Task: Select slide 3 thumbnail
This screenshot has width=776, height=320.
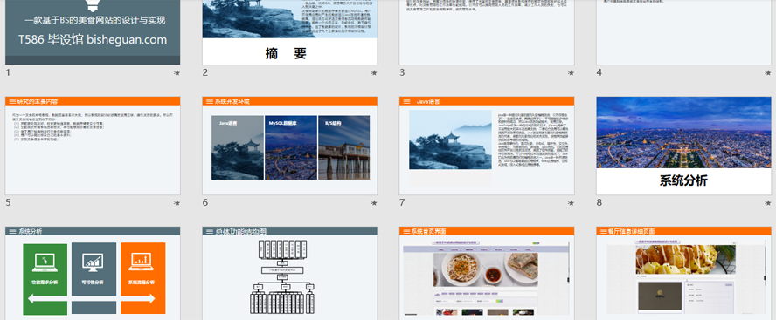Action: [487, 32]
